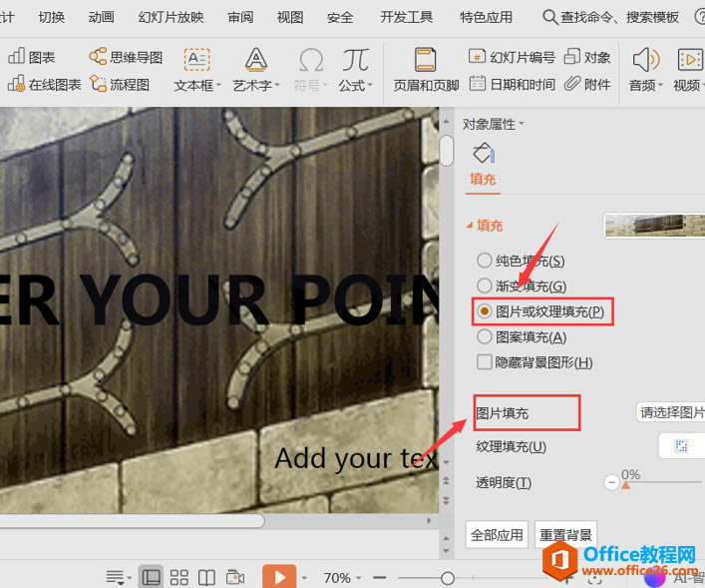Expand the 文本框 dropdown arrow
The height and width of the screenshot is (588, 705).
pyautogui.click(x=219, y=85)
